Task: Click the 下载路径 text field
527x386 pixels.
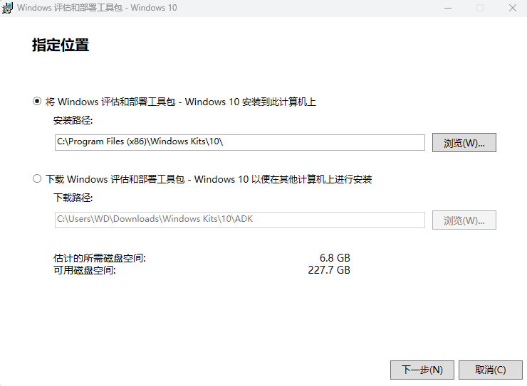Action: [239, 220]
